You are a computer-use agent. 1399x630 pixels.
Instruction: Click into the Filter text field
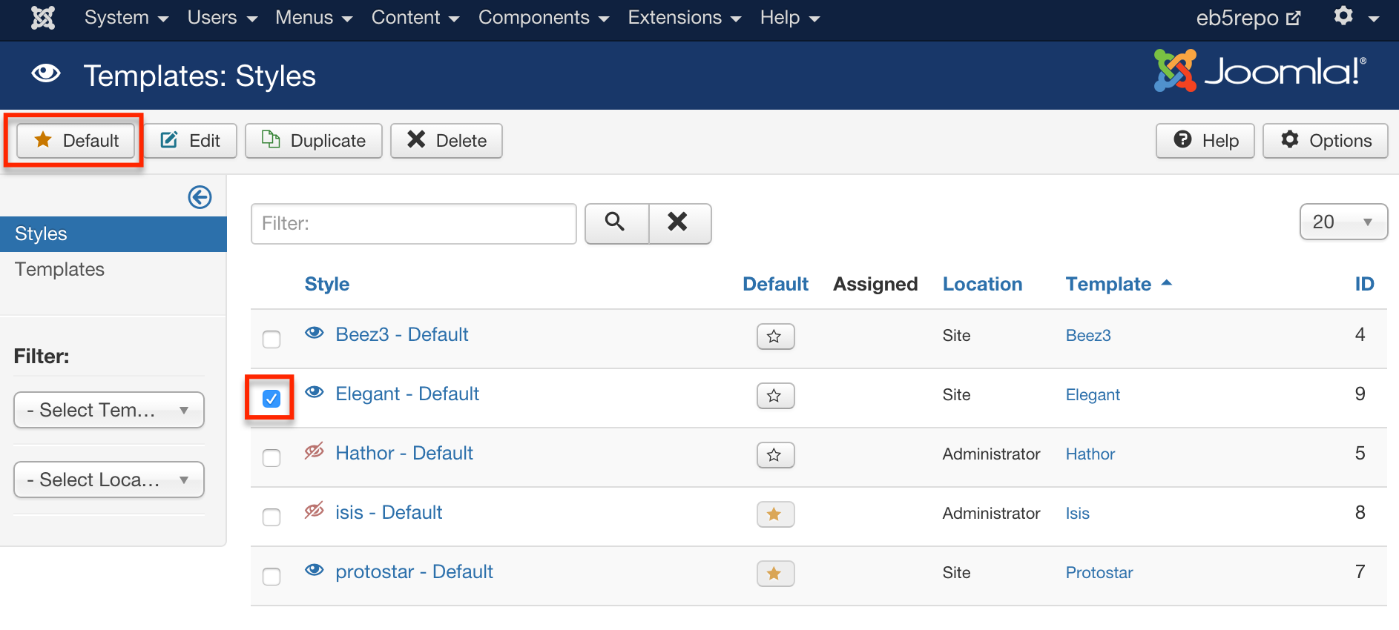coord(414,224)
